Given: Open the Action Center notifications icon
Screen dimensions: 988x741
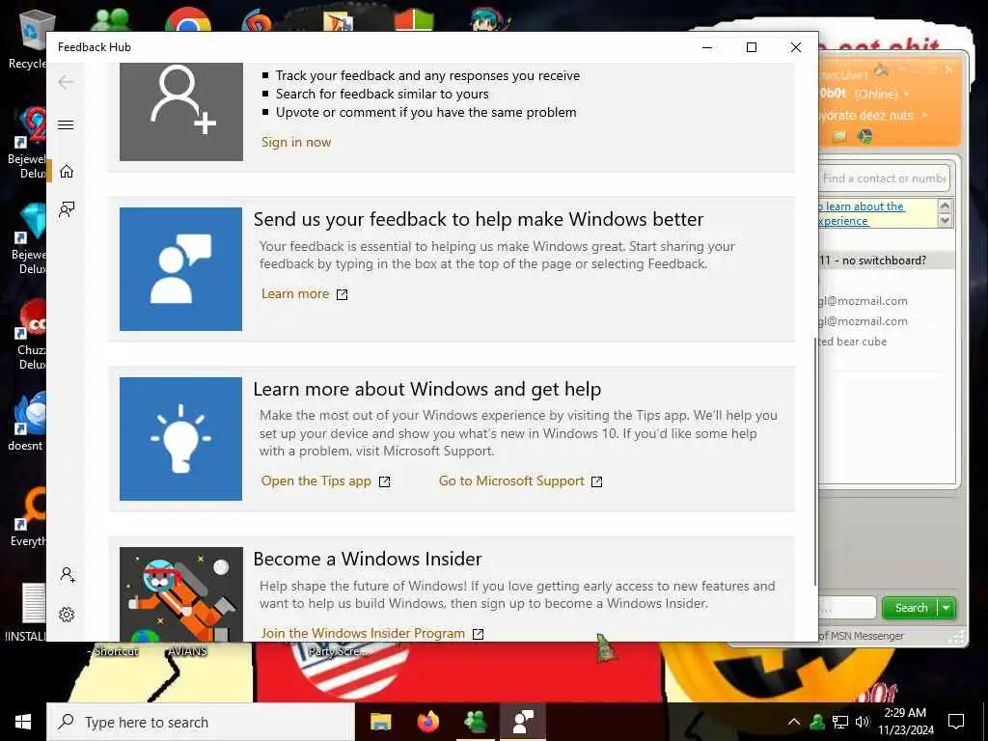Looking at the screenshot, I should coord(956,722).
